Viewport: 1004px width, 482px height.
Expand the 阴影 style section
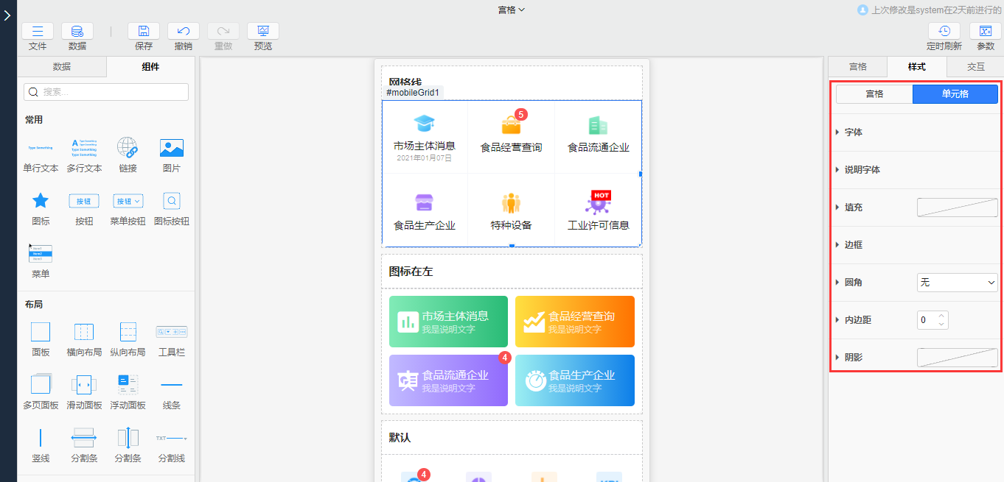[853, 357]
